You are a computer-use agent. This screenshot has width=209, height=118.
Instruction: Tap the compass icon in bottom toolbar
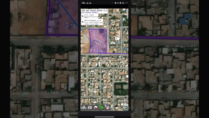[x=107, y=107]
